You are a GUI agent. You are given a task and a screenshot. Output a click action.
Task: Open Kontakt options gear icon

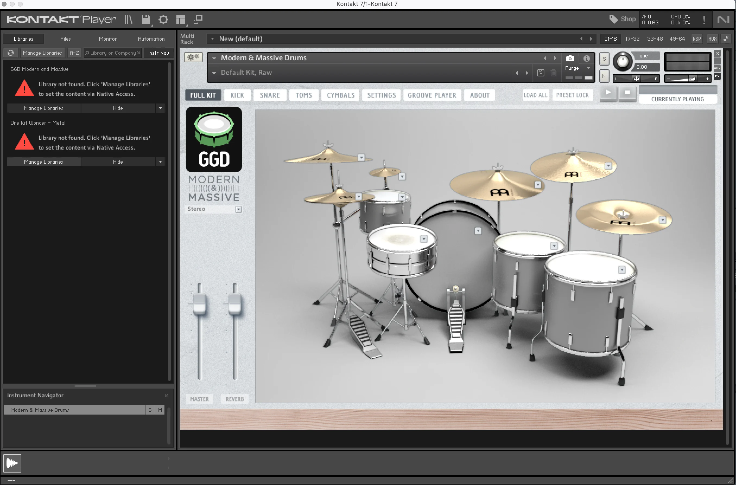click(163, 20)
